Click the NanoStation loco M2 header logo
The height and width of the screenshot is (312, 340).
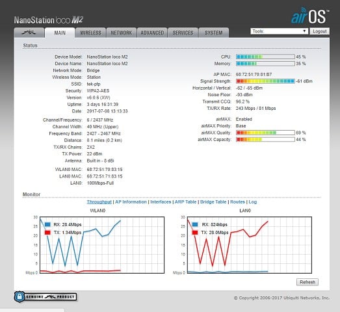(x=49, y=20)
